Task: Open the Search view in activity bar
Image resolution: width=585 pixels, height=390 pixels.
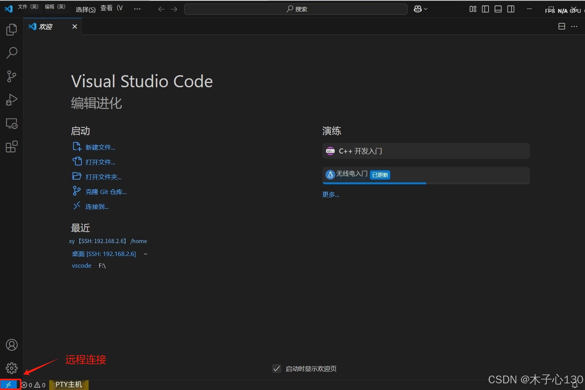Action: pos(12,53)
